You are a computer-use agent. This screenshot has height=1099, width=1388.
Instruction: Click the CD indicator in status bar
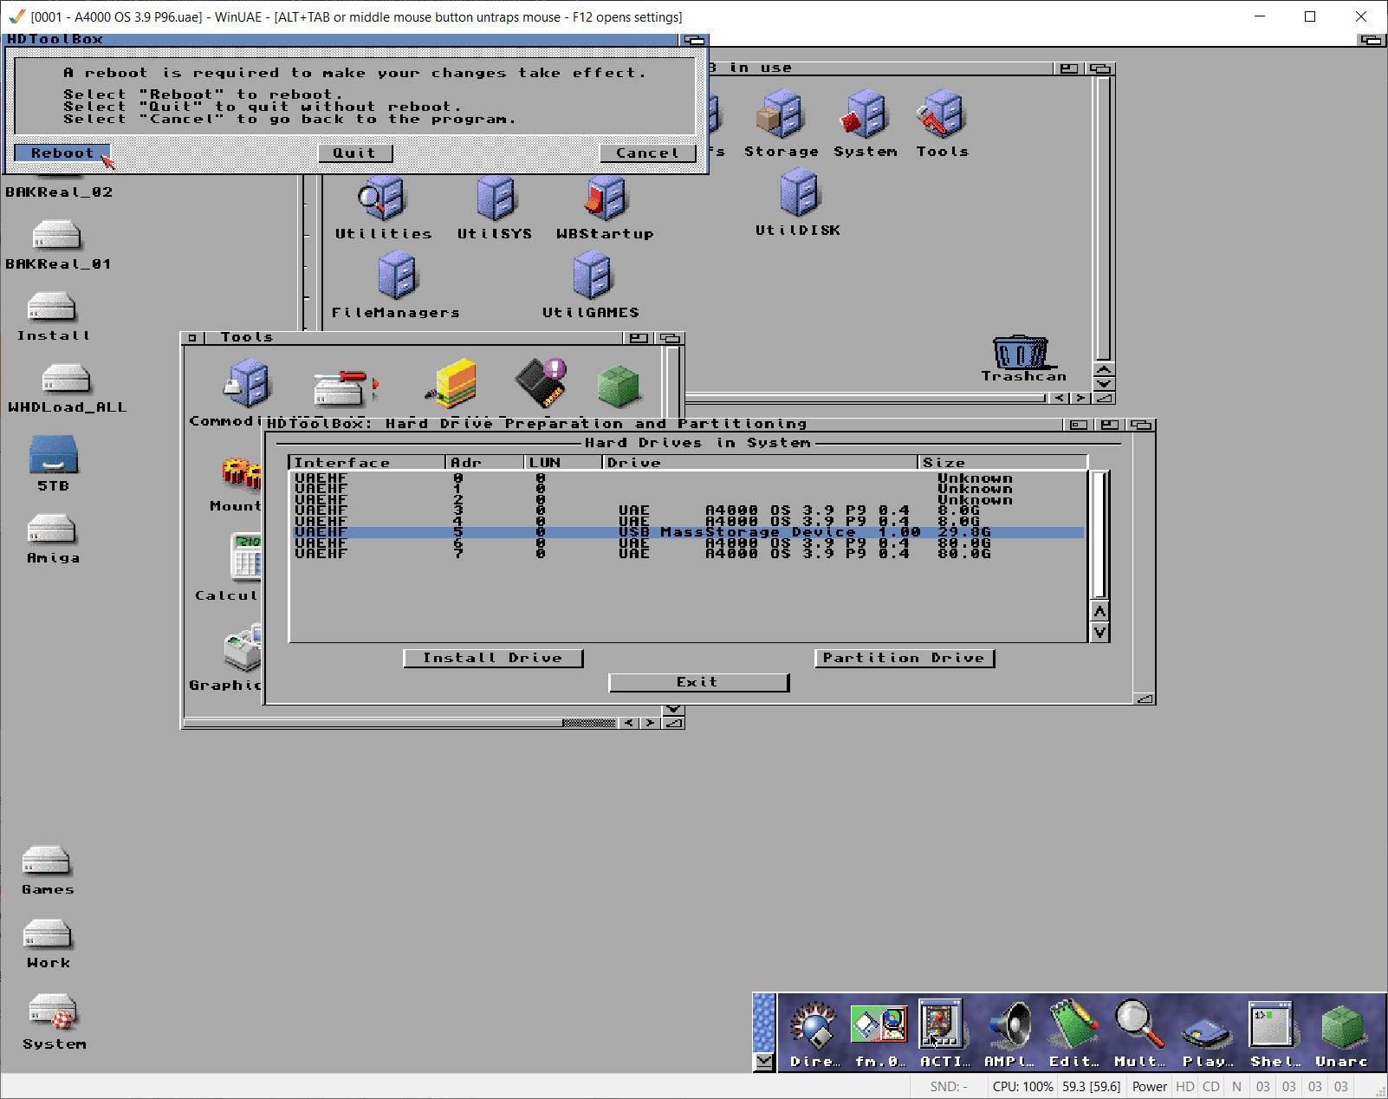1211,1087
